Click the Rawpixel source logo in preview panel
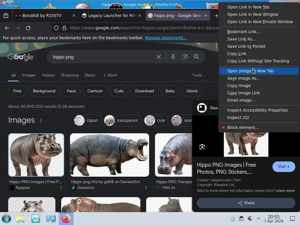Image resolution: width=300 pixels, height=225 pixels. (x=202, y=108)
